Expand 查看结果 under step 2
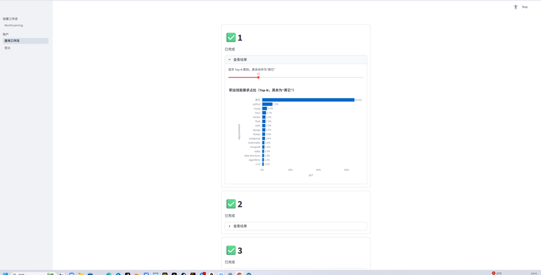Viewport: 541px width, 275px height. (296, 226)
